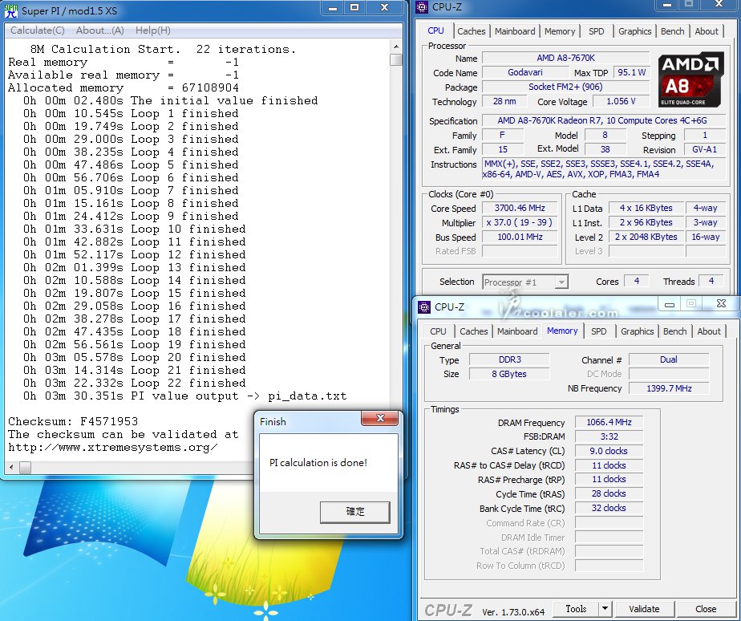This screenshot has width=741, height=621.
Task: Click the Close button in CPU-Z
Action: tap(706, 608)
